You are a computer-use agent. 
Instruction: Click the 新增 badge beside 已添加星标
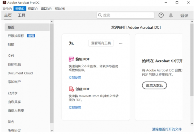(x=31, y=36)
